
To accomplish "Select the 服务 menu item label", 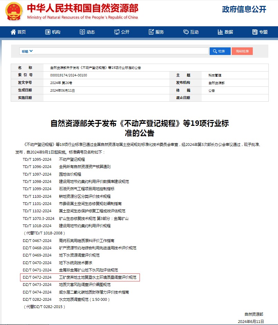I will click(160, 32).
